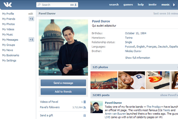The height and width of the screenshot is (119, 178).
Task: Open My Messages in sidebar
Action: coord(10,40)
